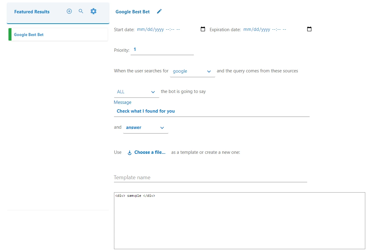Click the Template name input field
The width and height of the screenshot is (371, 251).
tap(210, 177)
